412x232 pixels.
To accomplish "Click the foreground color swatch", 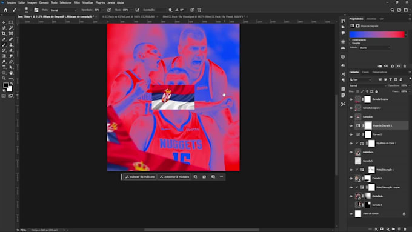I will (6, 85).
